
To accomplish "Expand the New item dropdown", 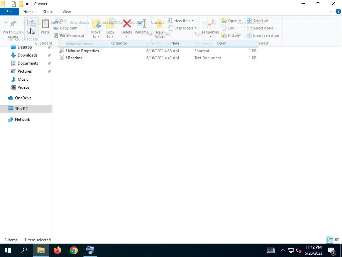I will 181,21.
